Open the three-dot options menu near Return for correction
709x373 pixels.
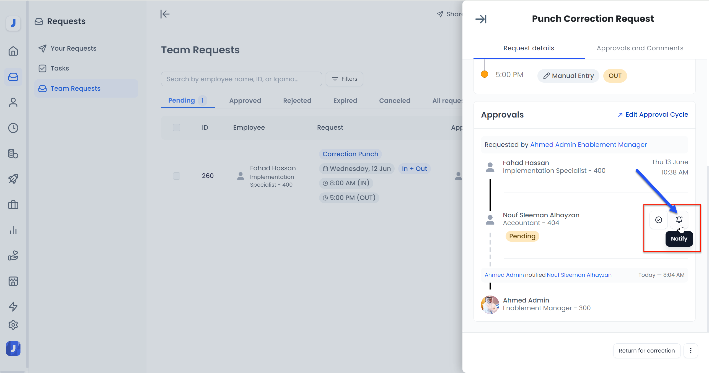[x=691, y=351]
